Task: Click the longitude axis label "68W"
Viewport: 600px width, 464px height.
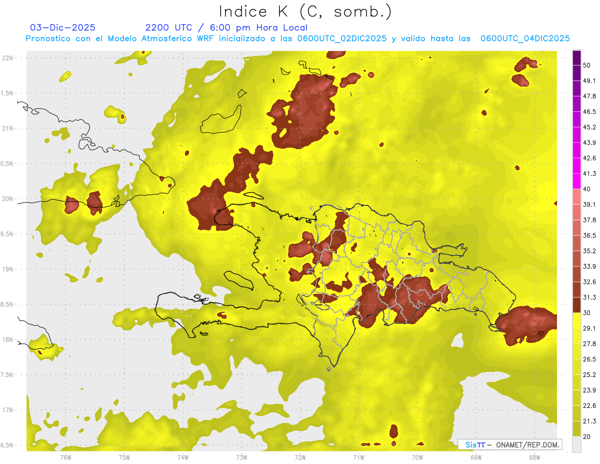Action: (x=534, y=457)
